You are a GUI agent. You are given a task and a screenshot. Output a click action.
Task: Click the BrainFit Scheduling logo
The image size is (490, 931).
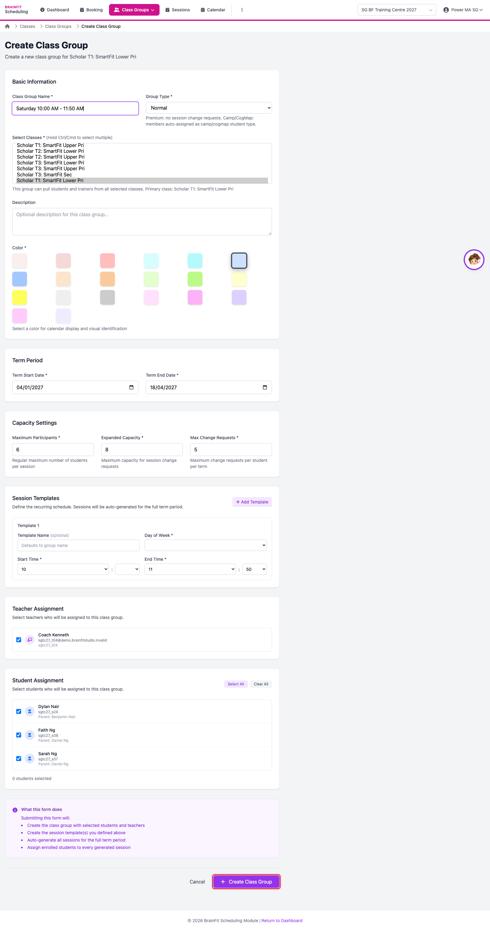click(16, 10)
